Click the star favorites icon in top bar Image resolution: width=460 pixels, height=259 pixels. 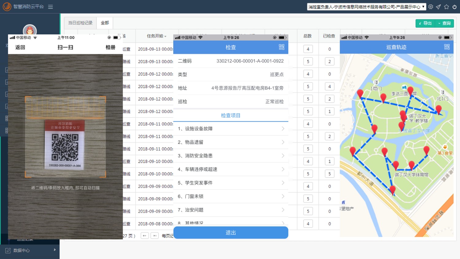click(x=447, y=7)
